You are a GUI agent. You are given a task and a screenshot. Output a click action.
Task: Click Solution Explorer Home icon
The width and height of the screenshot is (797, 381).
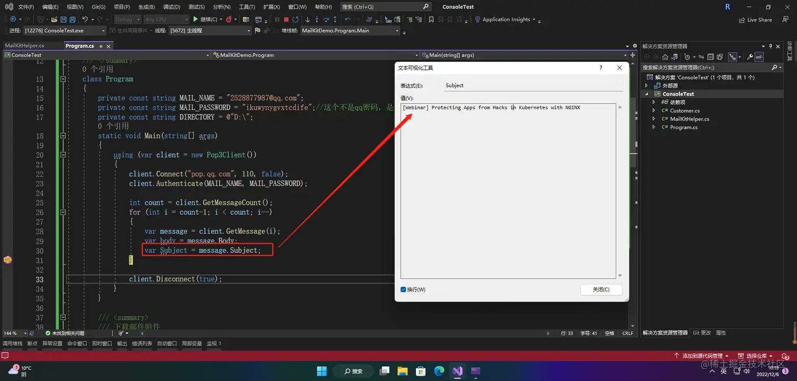(665, 57)
